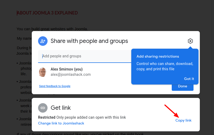The height and width of the screenshot is (135, 214).
Task: Click Change link to Joomlashack
Action: (61, 123)
